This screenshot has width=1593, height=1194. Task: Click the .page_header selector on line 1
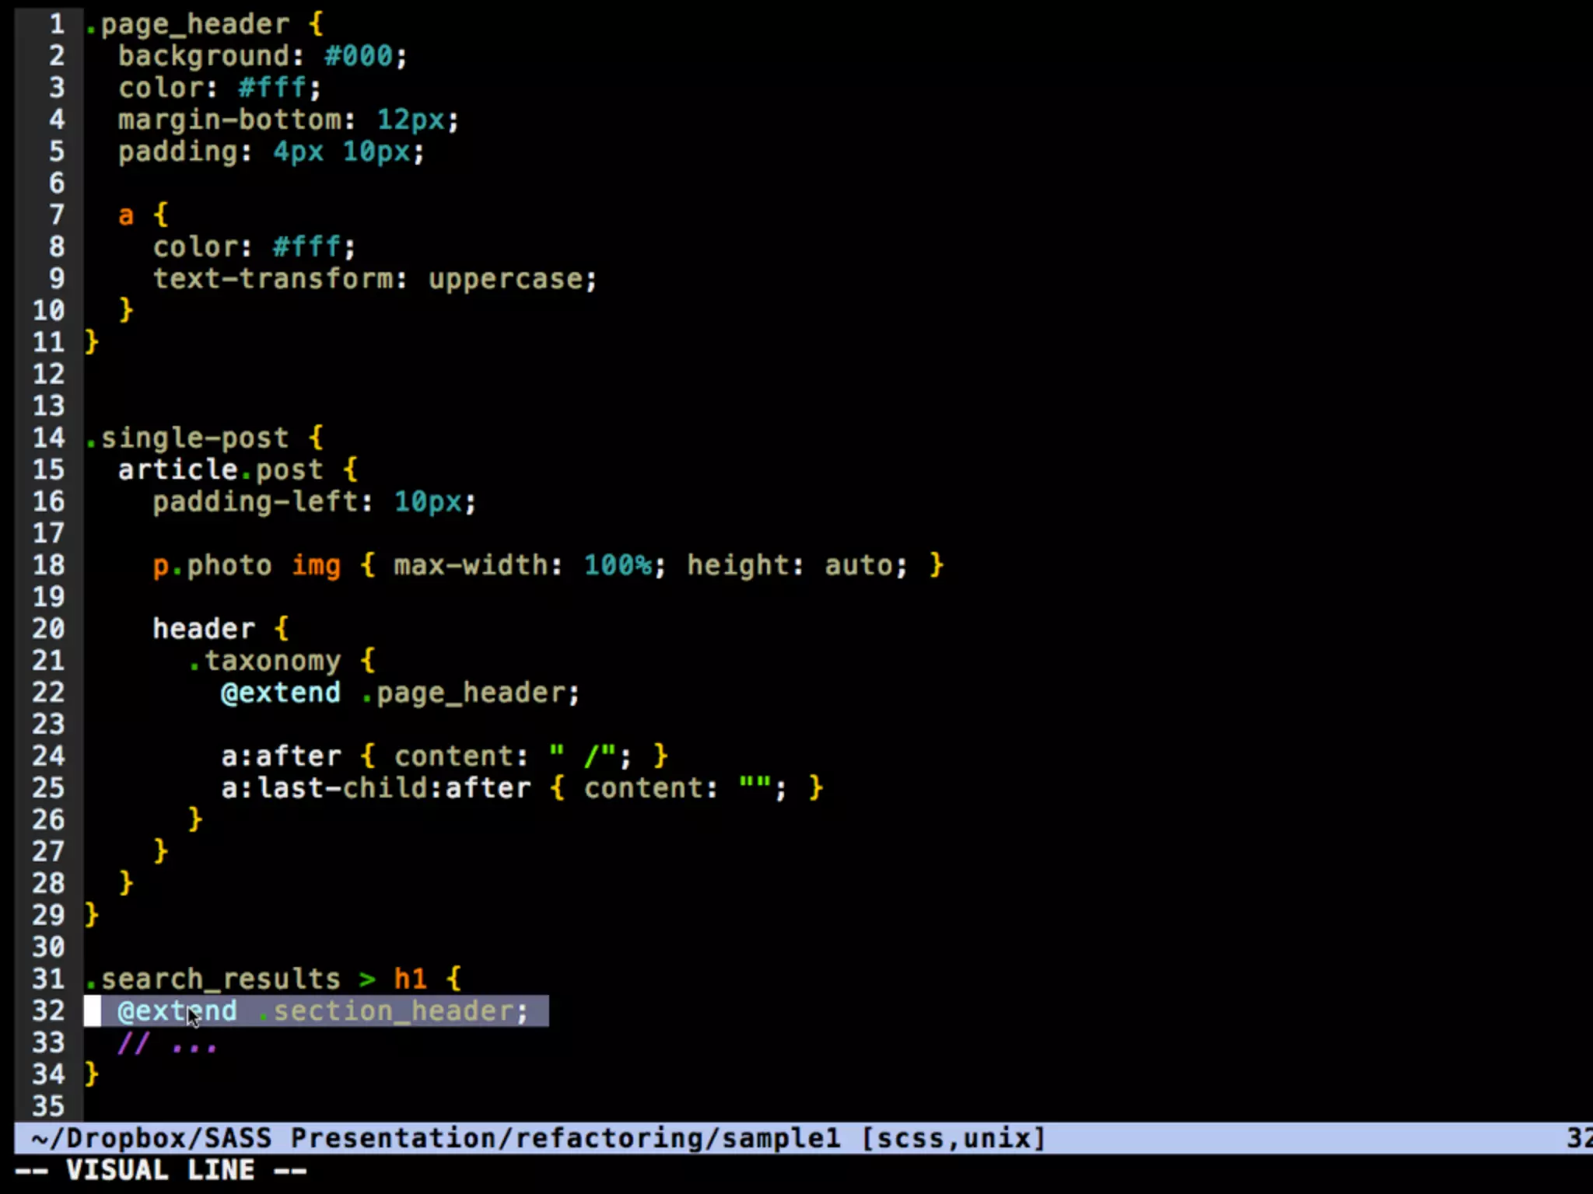click(x=187, y=25)
